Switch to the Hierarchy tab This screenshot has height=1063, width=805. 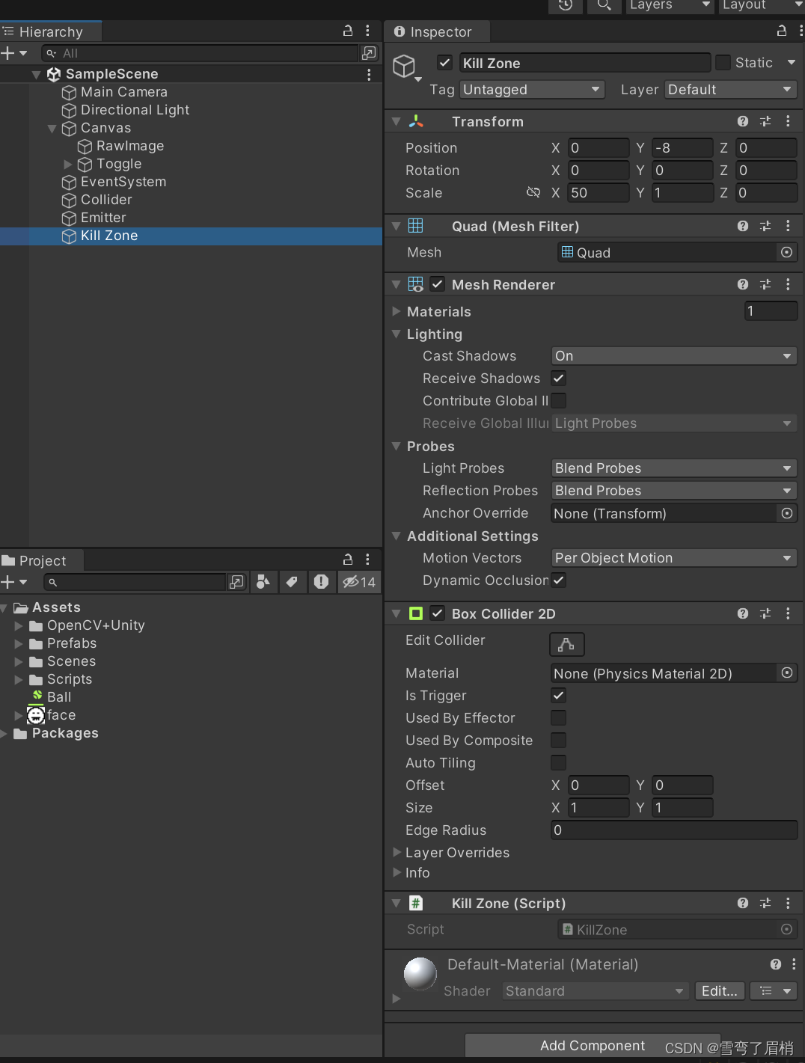coord(50,31)
